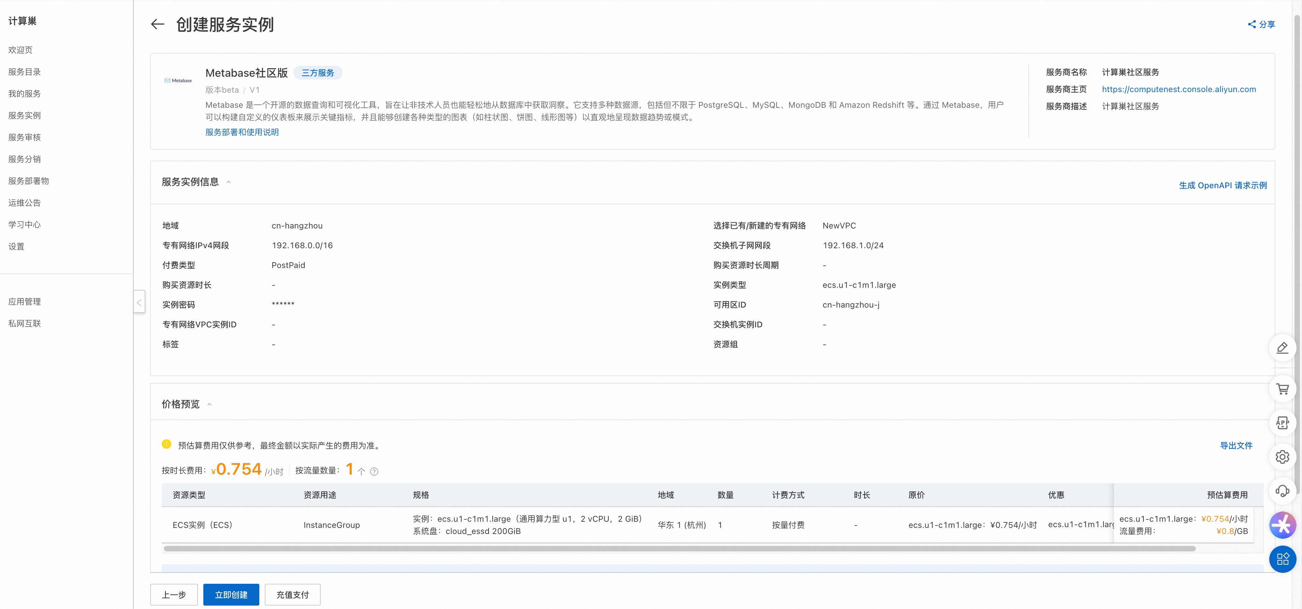
Task: Click the PostPaid value
Action: click(288, 265)
